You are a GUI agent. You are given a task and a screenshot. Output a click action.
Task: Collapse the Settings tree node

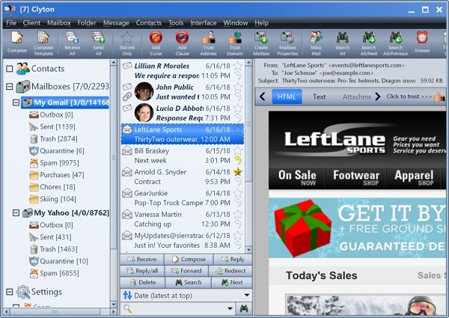click(x=10, y=292)
